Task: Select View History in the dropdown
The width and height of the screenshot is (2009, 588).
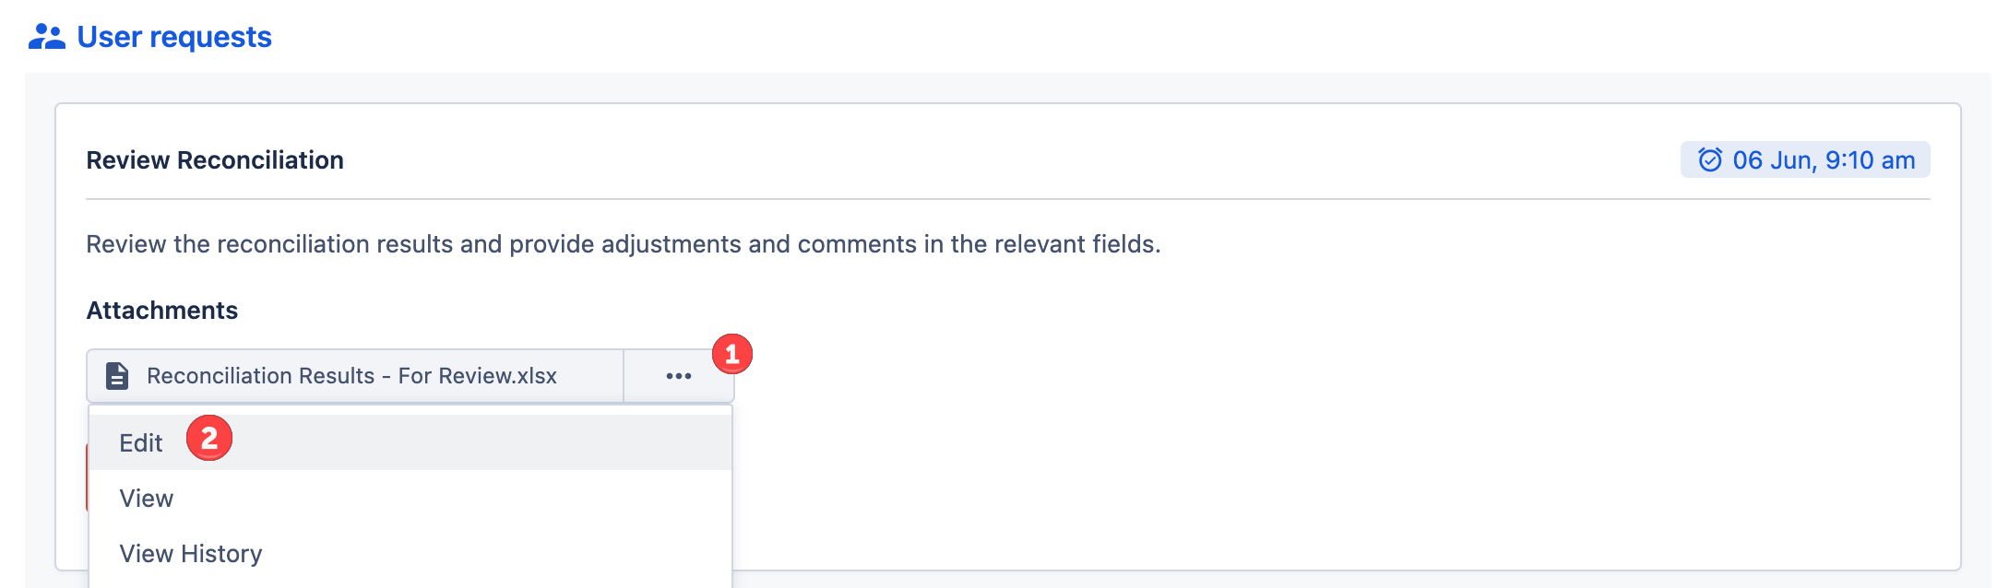Action: [x=191, y=554]
